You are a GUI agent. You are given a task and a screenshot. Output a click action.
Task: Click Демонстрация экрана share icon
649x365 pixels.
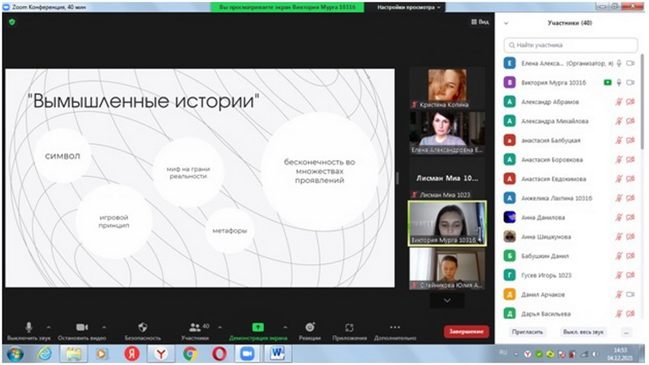258,327
